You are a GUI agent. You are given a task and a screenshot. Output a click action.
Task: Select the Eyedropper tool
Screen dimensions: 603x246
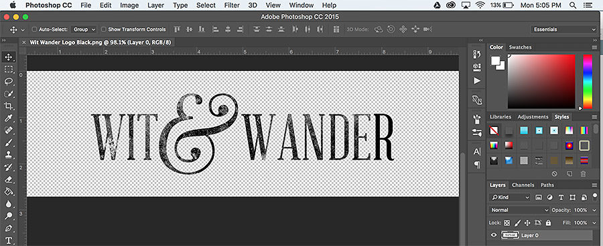tap(9, 118)
